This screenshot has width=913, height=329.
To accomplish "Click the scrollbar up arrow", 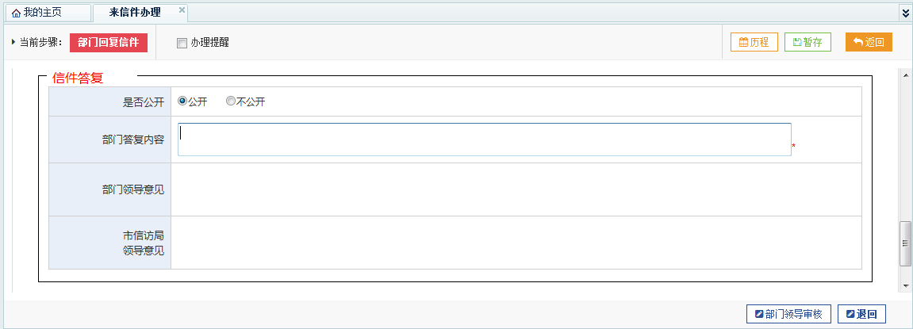I will 905,75.
